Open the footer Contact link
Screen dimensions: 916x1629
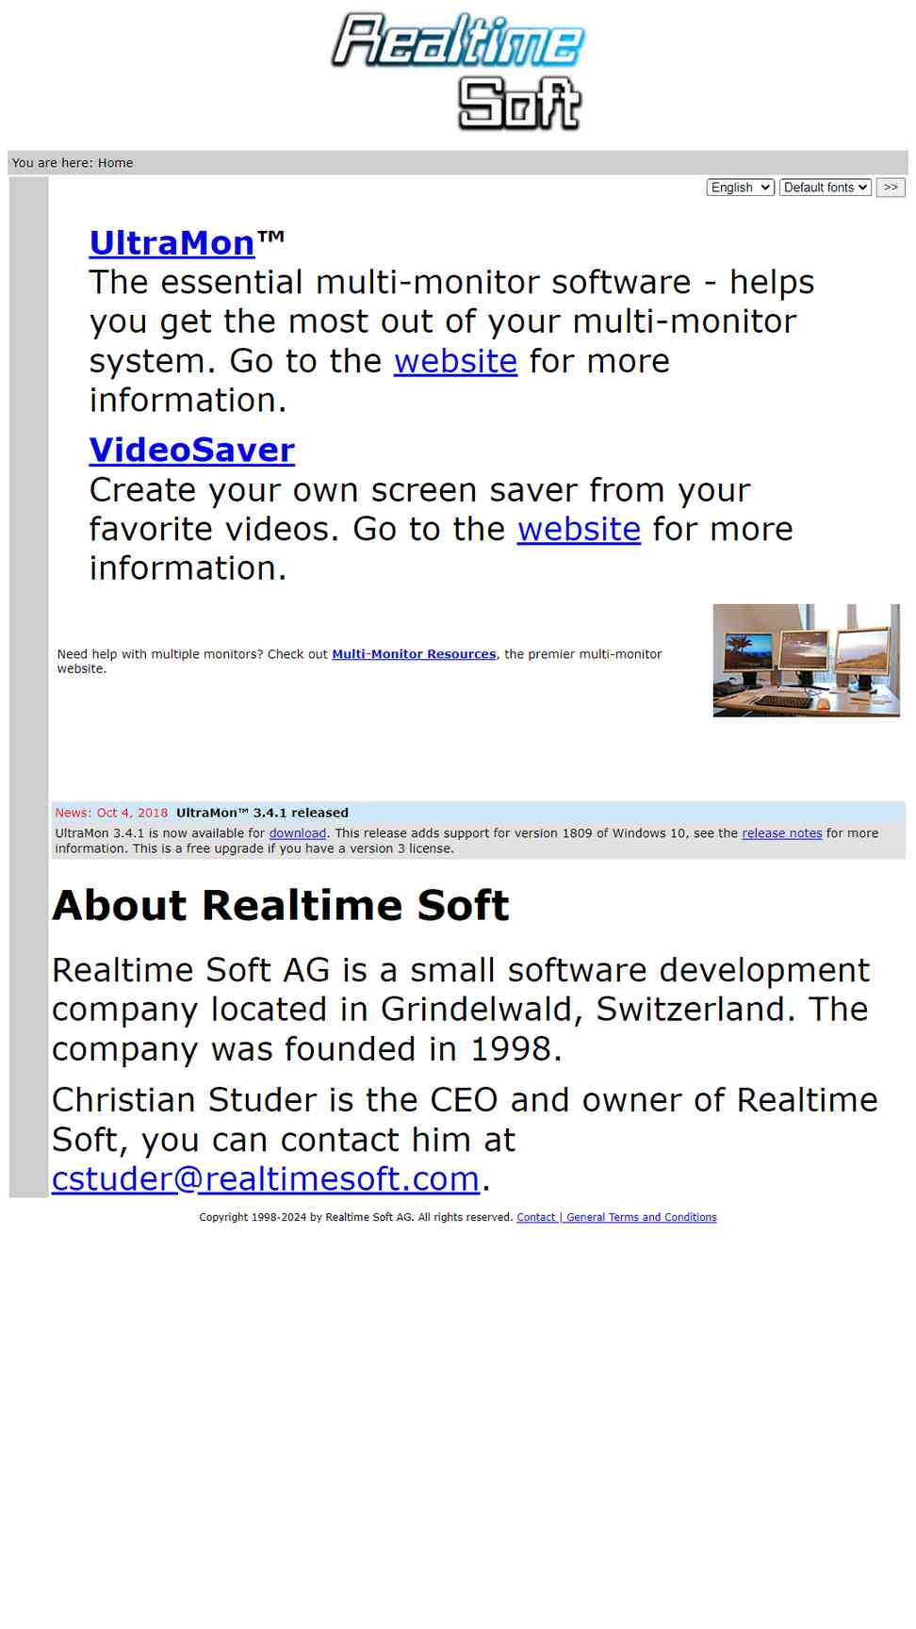tap(536, 1218)
